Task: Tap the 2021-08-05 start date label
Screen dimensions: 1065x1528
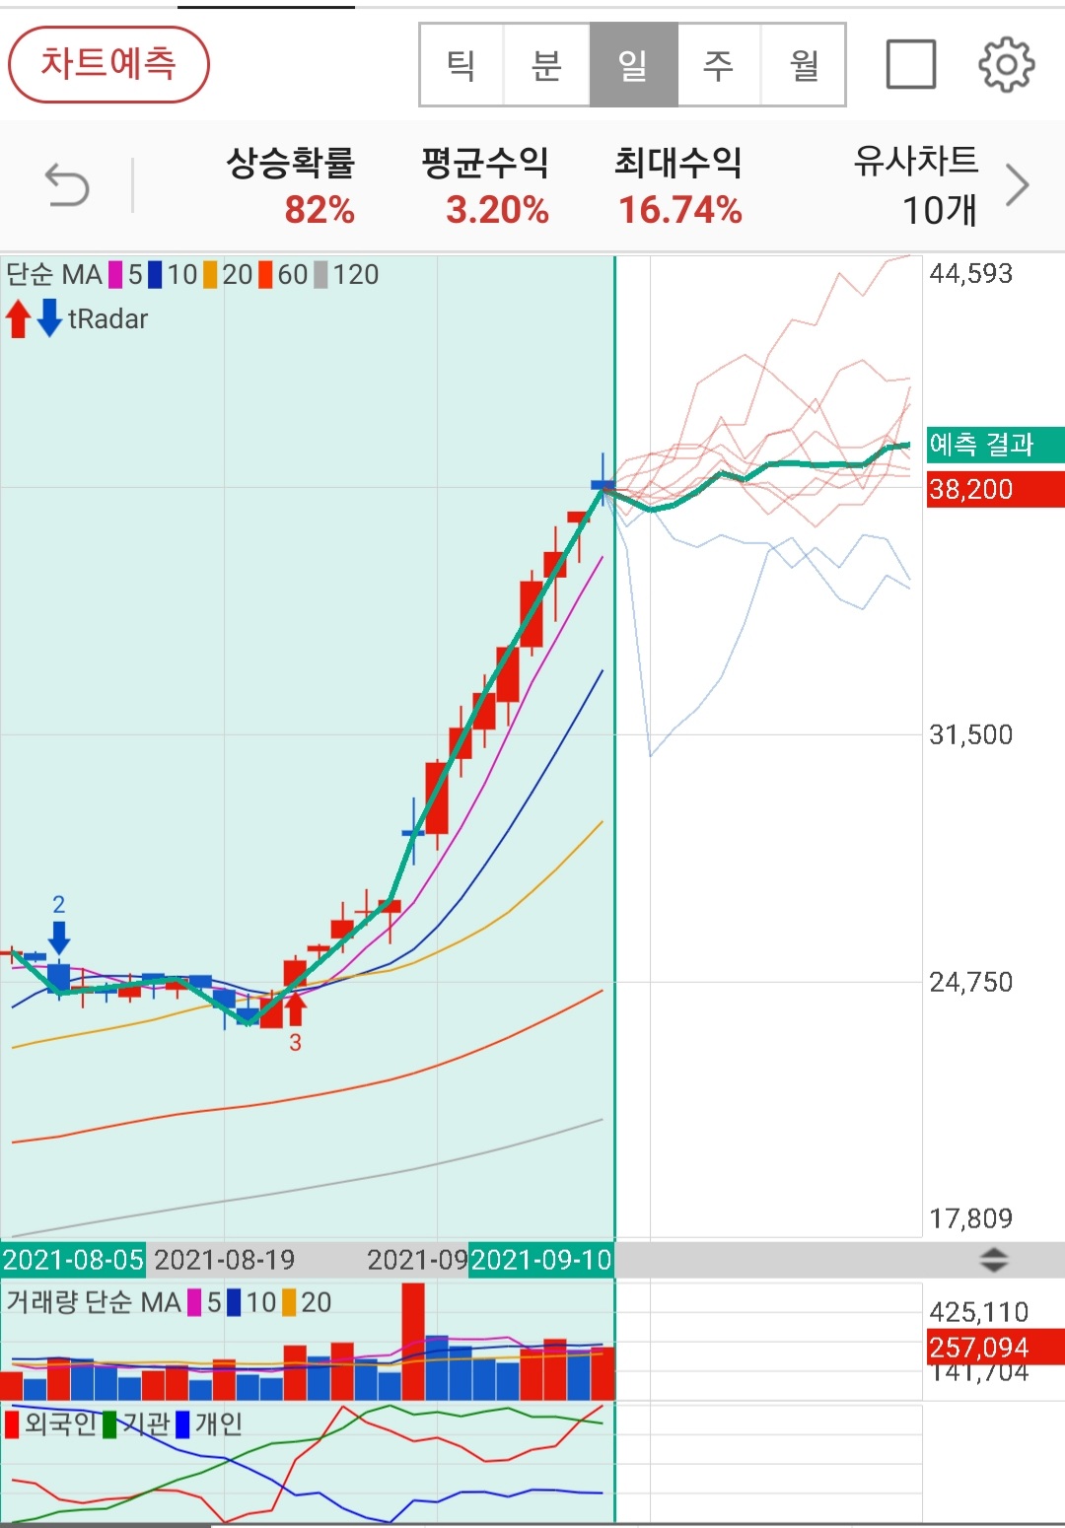Action: pyautogui.click(x=73, y=1260)
